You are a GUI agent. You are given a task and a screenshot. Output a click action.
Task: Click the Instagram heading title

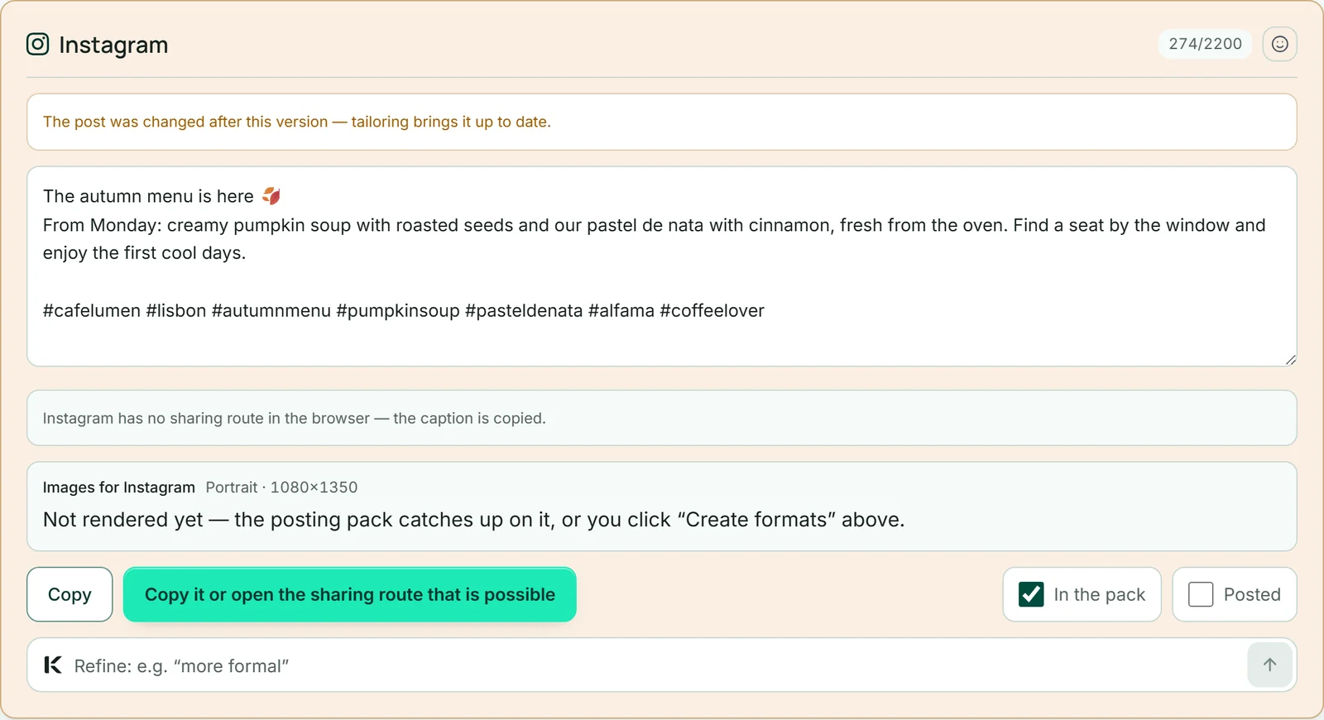[x=113, y=45]
